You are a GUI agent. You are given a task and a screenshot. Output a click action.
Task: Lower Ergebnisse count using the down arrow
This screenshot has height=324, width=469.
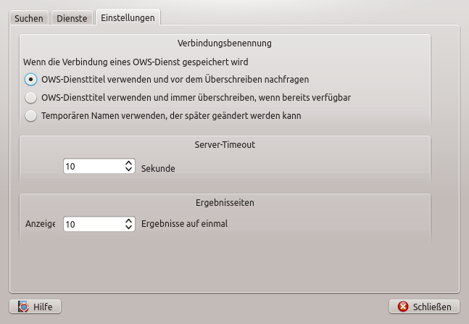pyautogui.click(x=129, y=227)
